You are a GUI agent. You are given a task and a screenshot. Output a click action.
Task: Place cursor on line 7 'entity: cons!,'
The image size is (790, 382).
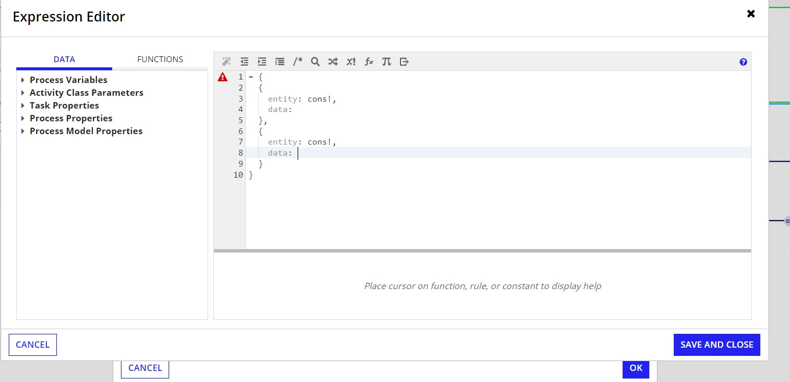(302, 142)
